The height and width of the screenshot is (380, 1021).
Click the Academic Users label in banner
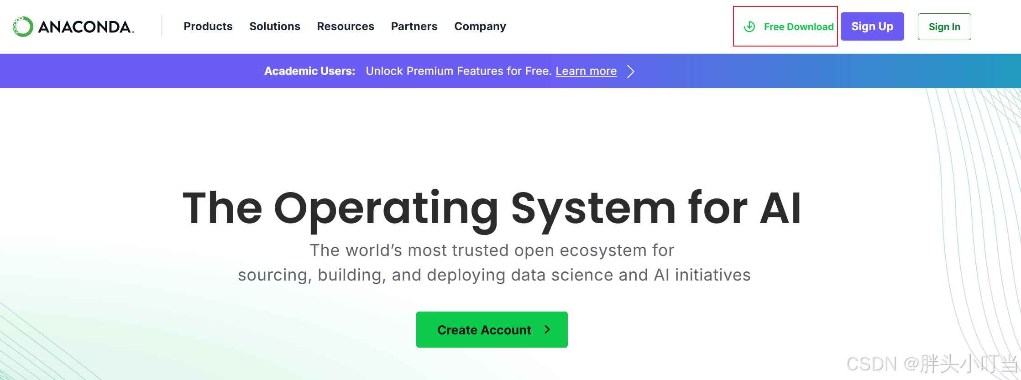(x=309, y=71)
